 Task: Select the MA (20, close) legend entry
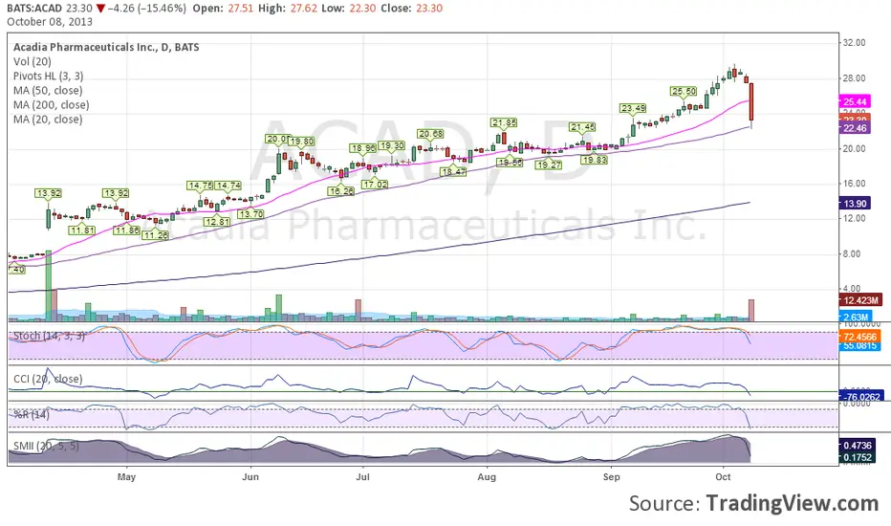click(x=48, y=120)
